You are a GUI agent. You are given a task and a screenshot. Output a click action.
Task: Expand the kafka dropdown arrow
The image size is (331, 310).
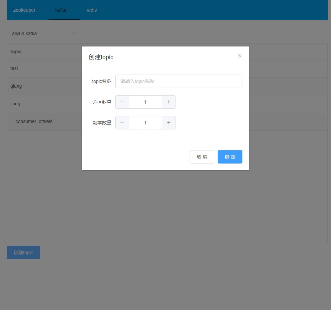tap(71, 10)
